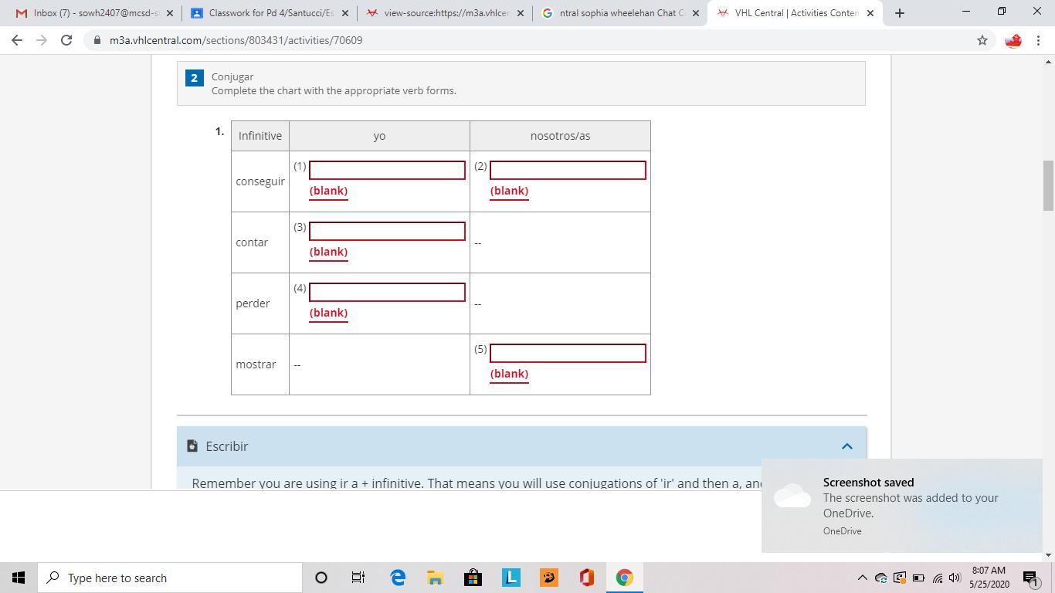Click the 'Conjugar' activity title

[232, 76]
